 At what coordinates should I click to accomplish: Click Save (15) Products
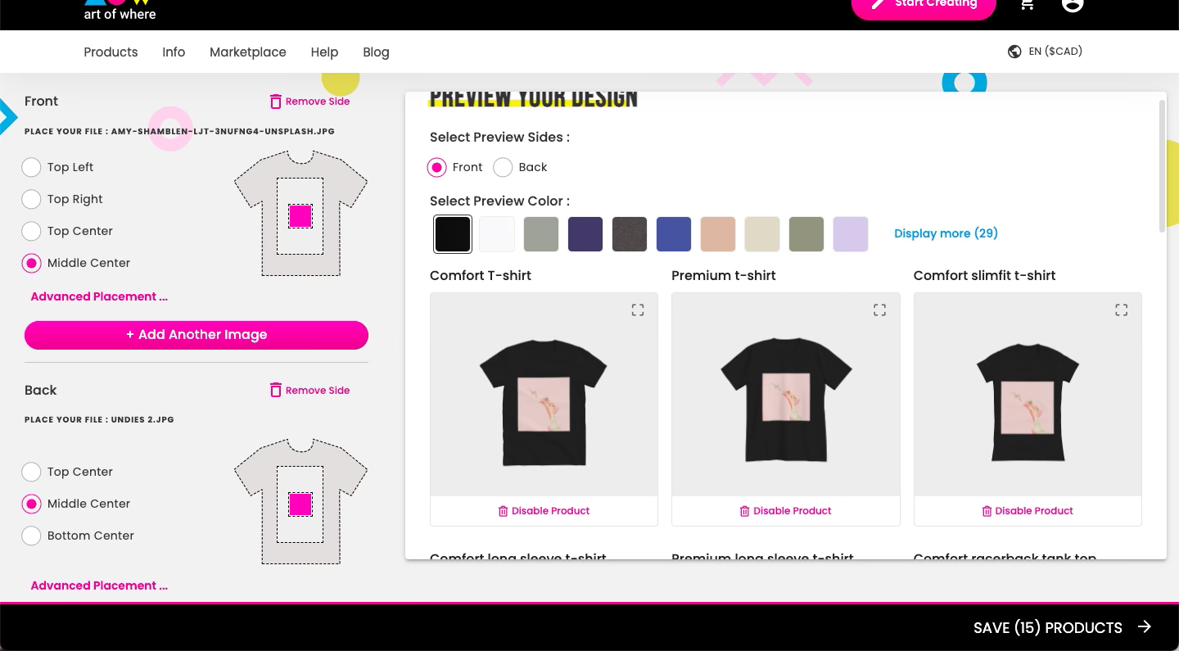click(1062, 627)
